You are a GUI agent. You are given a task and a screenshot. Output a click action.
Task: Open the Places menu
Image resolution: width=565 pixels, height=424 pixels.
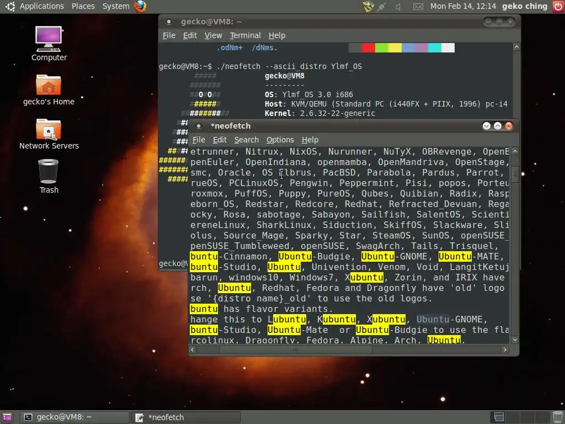(x=83, y=6)
